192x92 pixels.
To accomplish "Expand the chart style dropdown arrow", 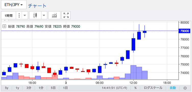I will [x=44, y=15].
